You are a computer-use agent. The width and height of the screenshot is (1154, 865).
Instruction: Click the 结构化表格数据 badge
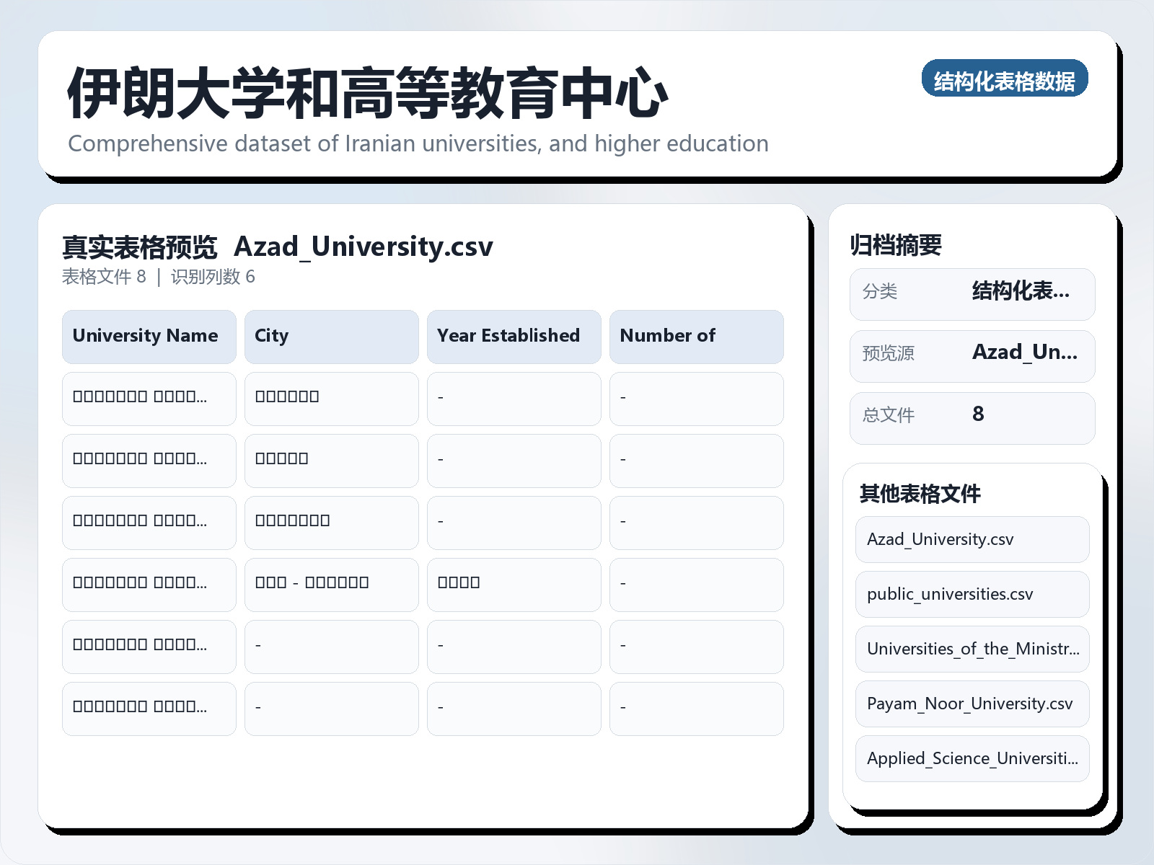click(x=1005, y=80)
